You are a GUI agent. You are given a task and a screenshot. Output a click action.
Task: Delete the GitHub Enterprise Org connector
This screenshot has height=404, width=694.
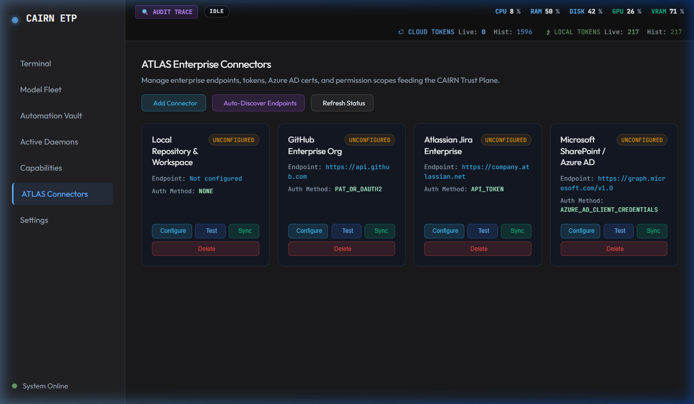[341, 249]
